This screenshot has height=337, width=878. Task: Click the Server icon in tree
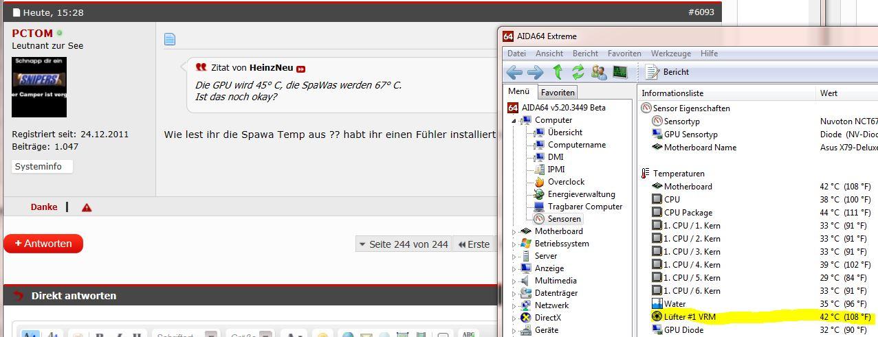[x=526, y=256]
